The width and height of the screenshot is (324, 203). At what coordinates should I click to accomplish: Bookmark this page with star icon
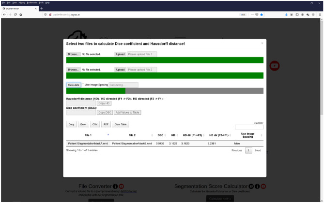[262, 14]
